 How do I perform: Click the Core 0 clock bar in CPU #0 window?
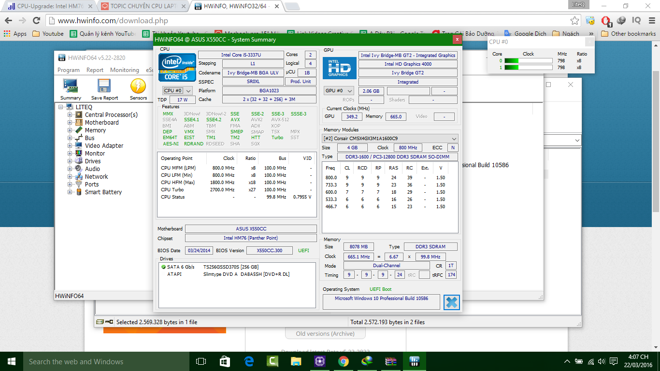528,61
